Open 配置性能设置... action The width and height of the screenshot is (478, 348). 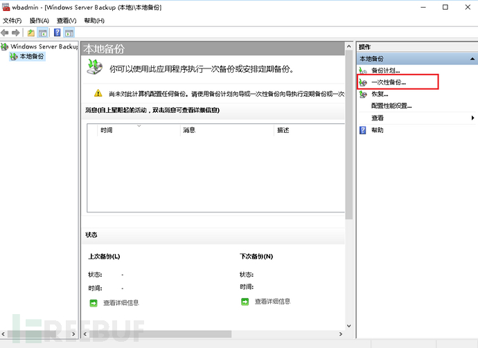tap(391, 106)
